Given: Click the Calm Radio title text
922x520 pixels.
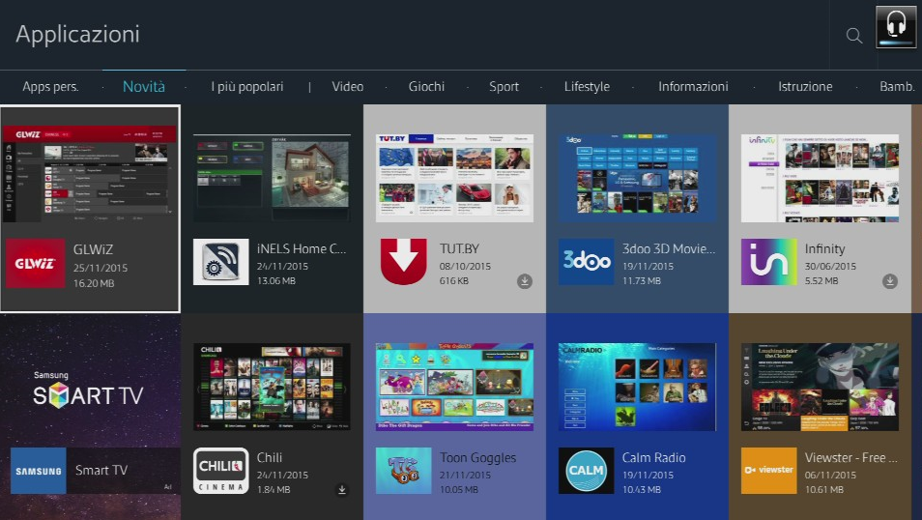Looking at the screenshot, I should pos(654,457).
